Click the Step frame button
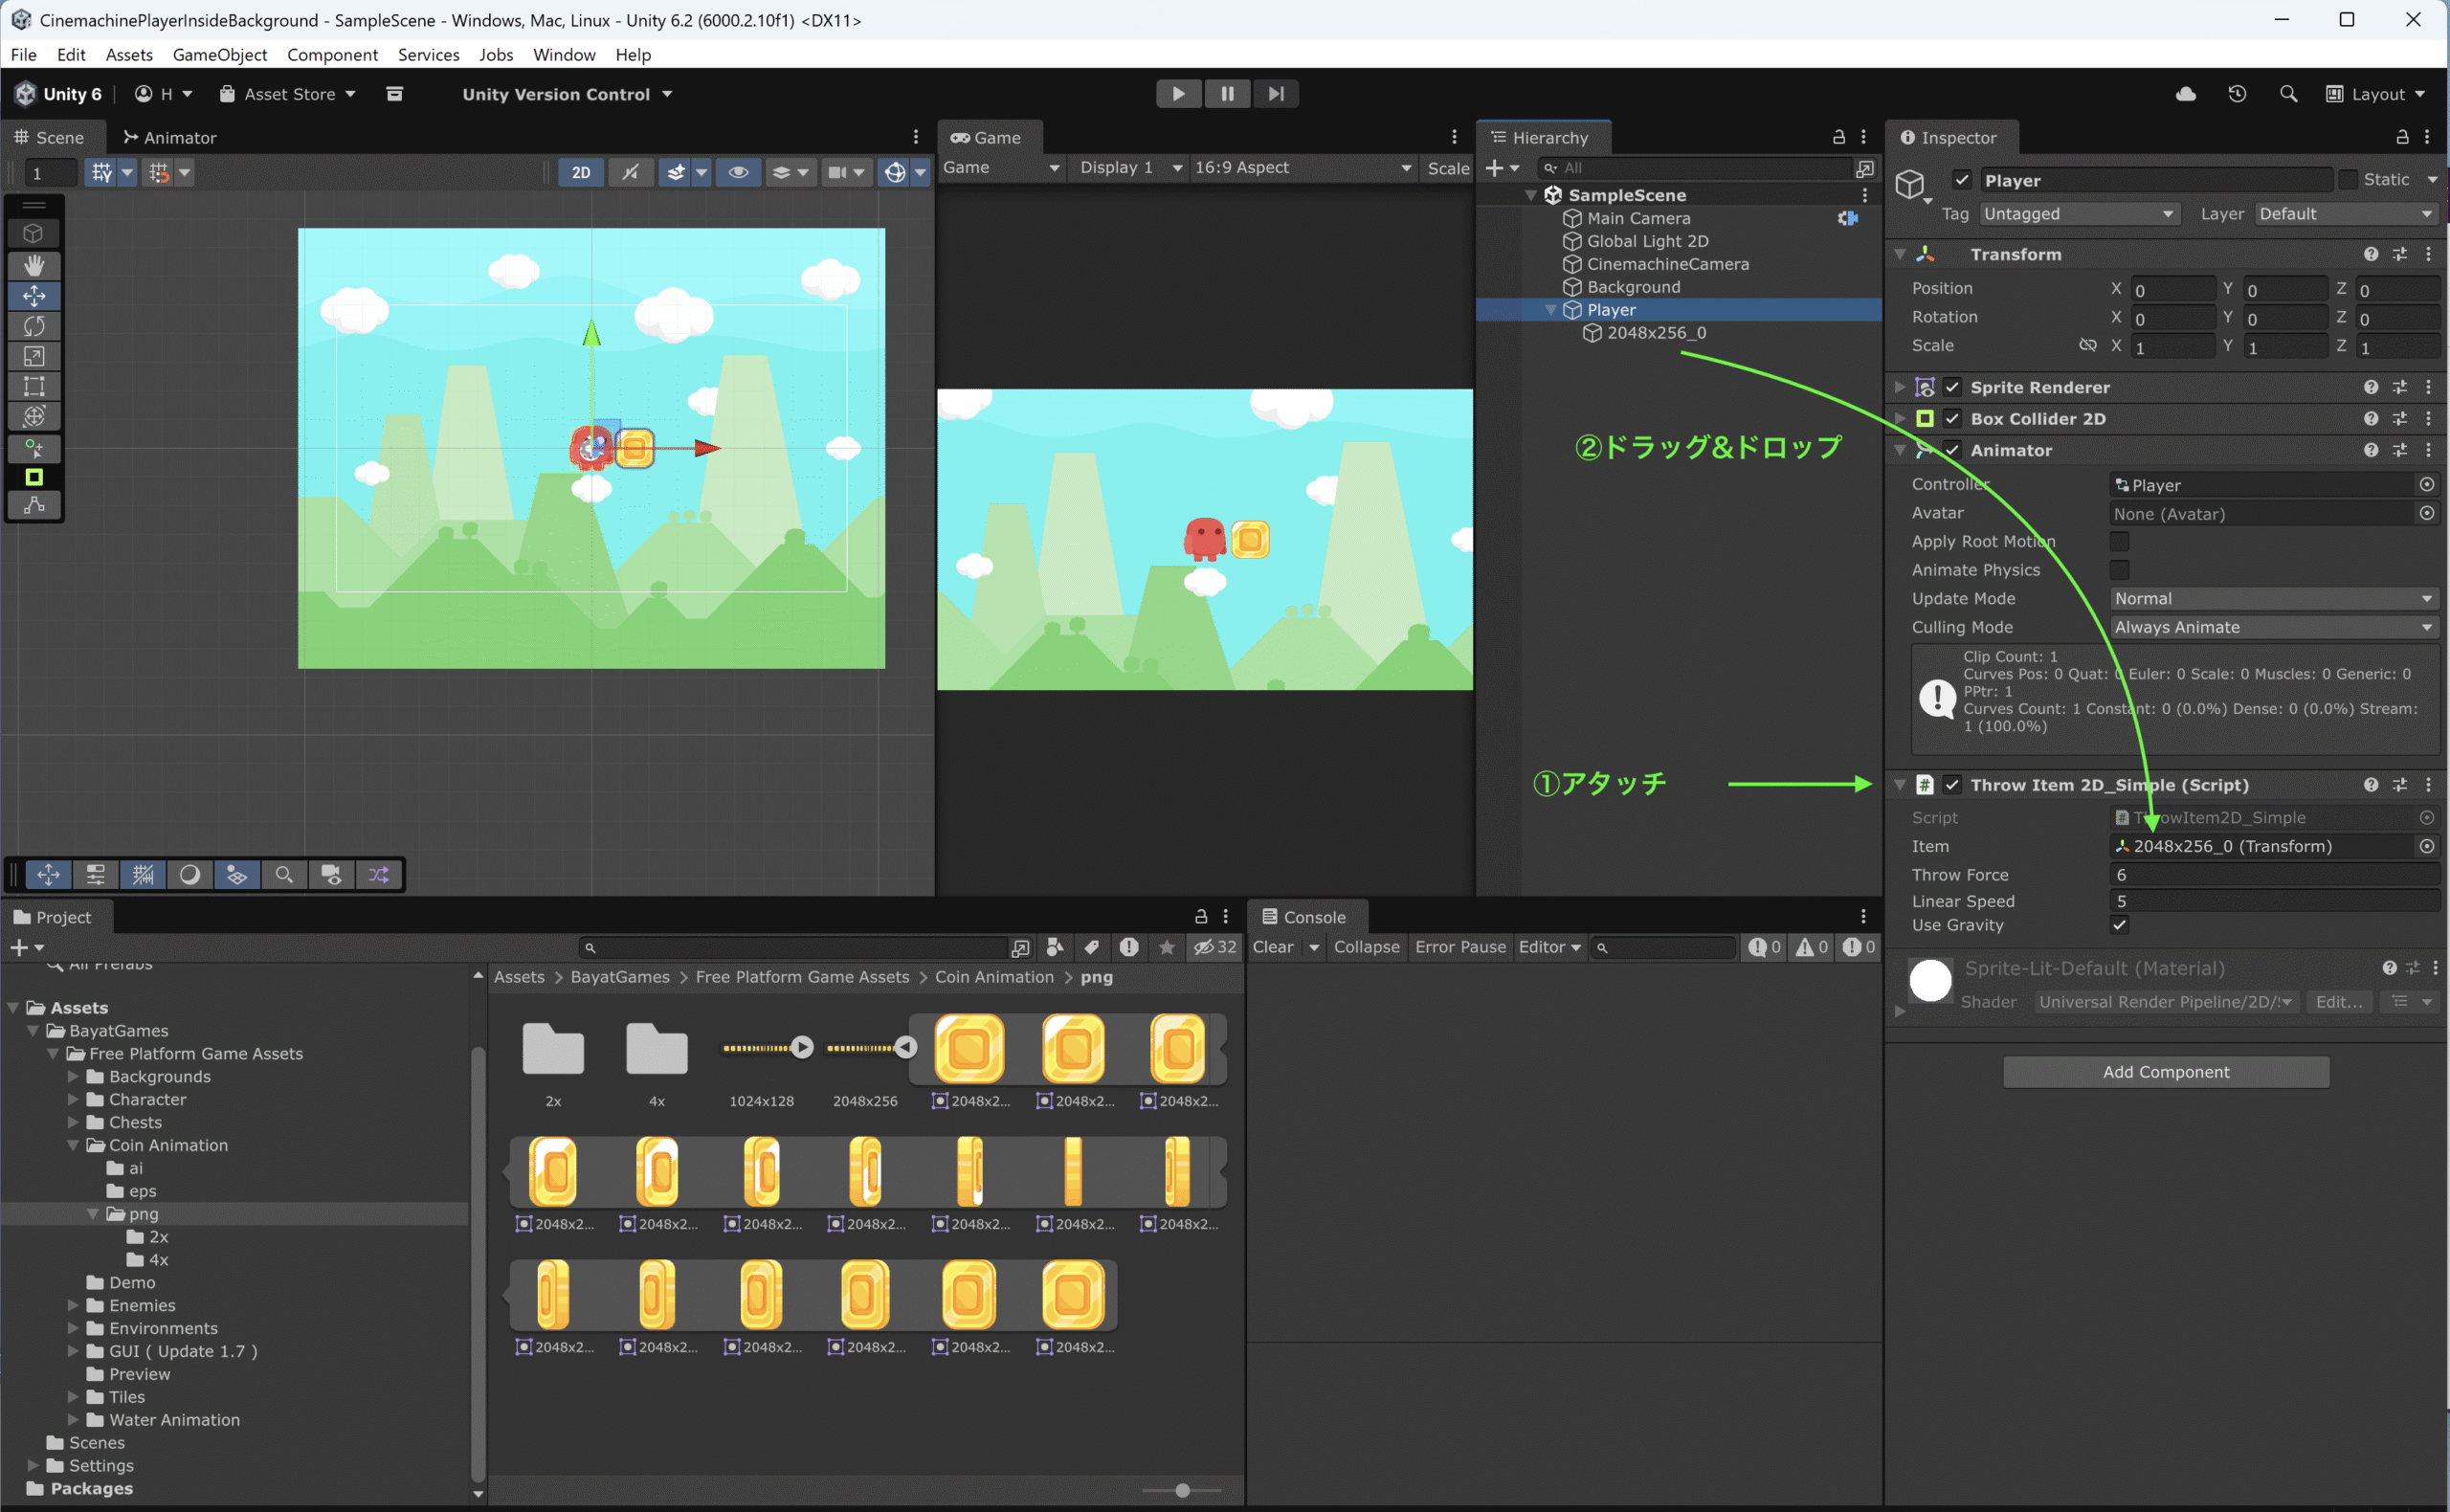The width and height of the screenshot is (2450, 1512). (1276, 94)
